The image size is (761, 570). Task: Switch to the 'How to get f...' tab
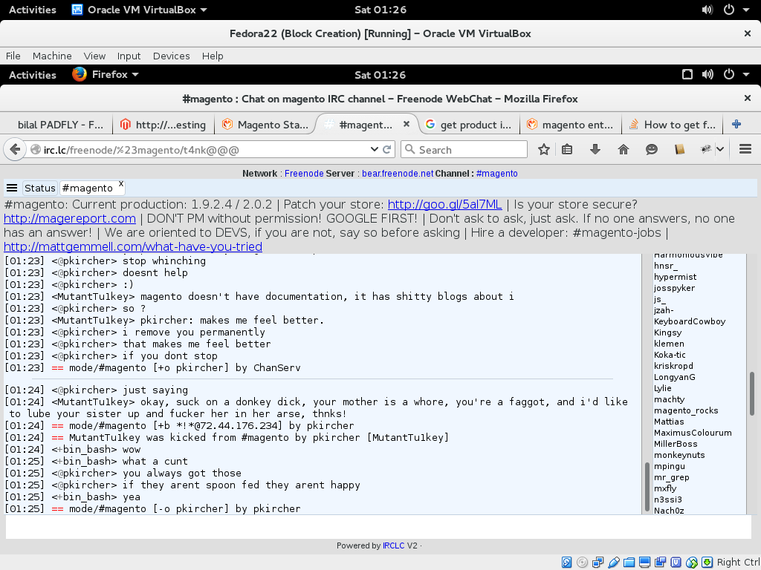pos(673,125)
